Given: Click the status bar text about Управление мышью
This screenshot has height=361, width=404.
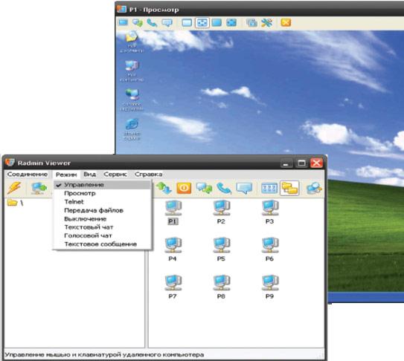Looking at the screenshot, I should (104, 355).
